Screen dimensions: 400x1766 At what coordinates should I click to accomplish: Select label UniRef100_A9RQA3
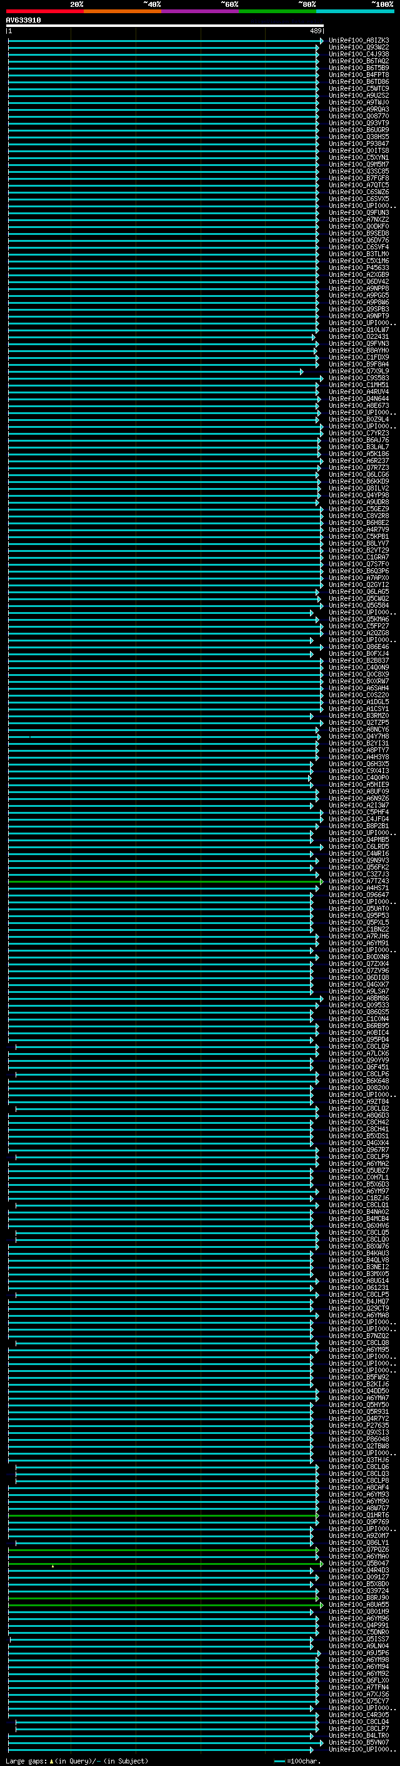coord(359,109)
